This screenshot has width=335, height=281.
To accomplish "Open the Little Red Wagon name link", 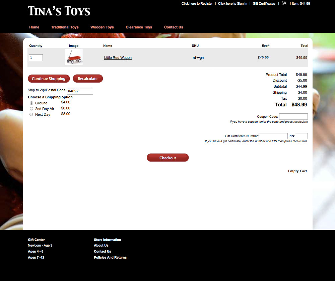I will 118,58.
